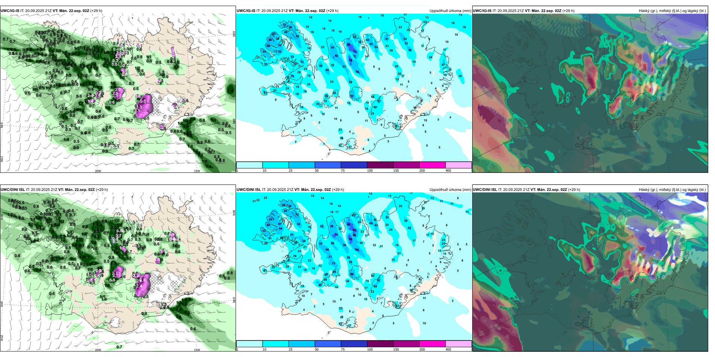Click the 25–50 mm sky blue swatch in IG-IS legend

click(302, 165)
